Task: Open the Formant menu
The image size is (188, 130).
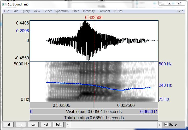Action: [104, 11]
